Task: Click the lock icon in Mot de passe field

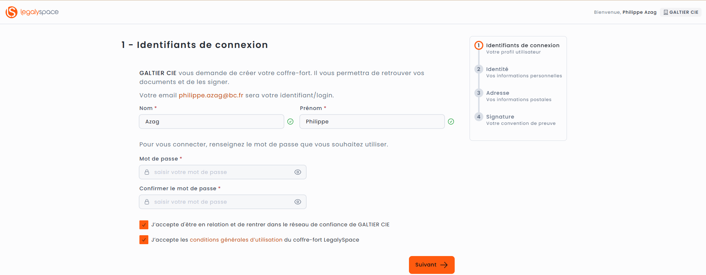Action: 147,172
